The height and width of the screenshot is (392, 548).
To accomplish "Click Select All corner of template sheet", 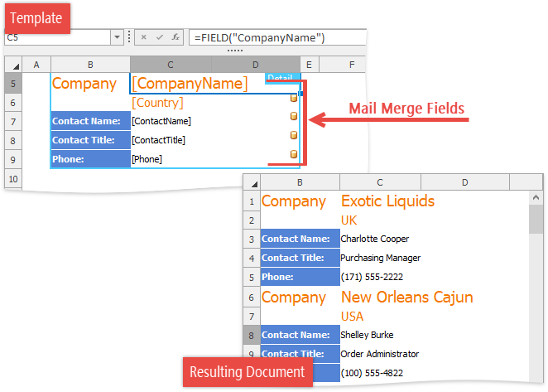I will (12, 65).
